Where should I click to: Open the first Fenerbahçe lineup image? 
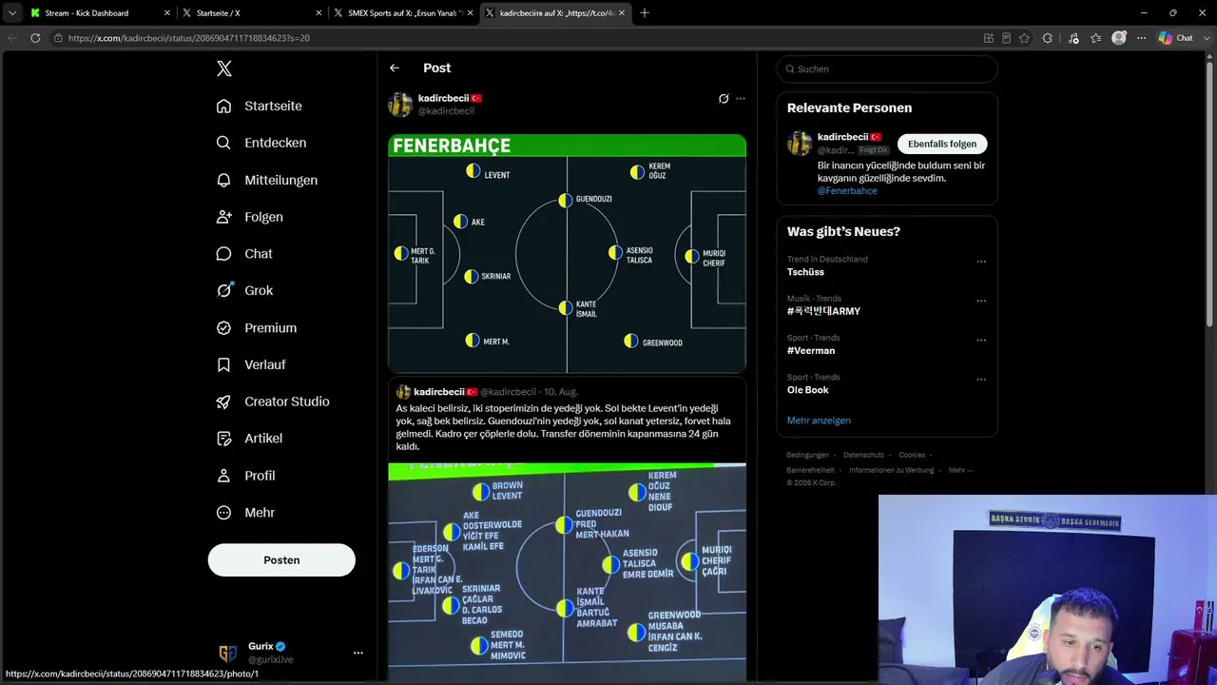click(x=567, y=253)
